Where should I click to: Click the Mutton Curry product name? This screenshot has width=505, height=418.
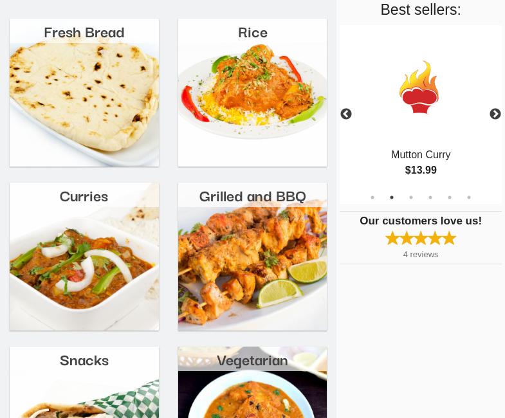pos(420,155)
